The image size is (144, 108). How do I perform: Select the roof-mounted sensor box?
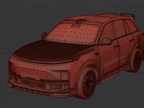coord(81,21)
